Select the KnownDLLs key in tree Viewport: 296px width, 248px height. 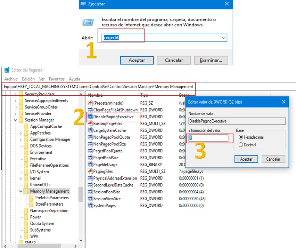[40, 185]
